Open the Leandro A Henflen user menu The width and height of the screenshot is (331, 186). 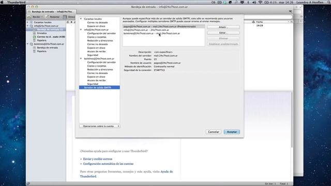click(x=310, y=2)
